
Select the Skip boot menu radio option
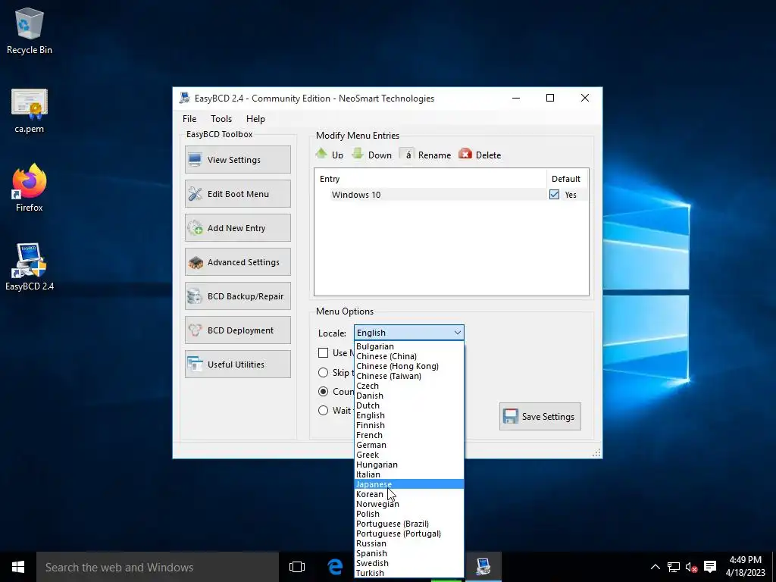(x=323, y=372)
